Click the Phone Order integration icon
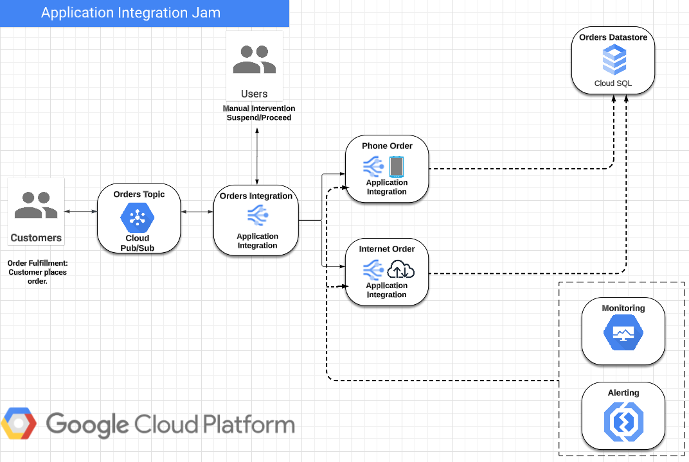 (373, 167)
